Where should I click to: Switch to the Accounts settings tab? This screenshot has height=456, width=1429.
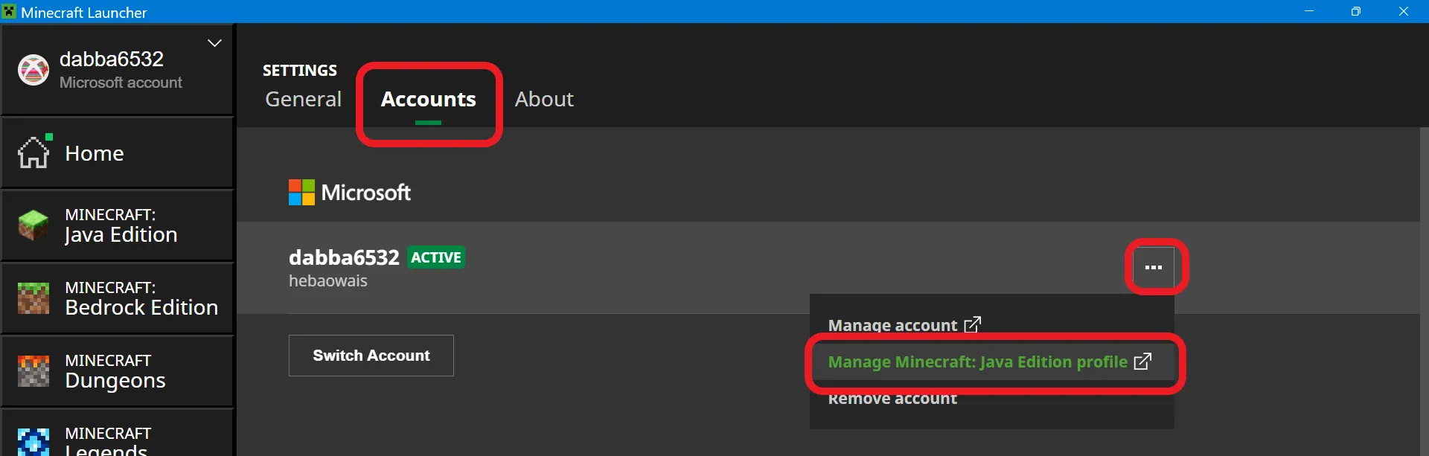[428, 99]
